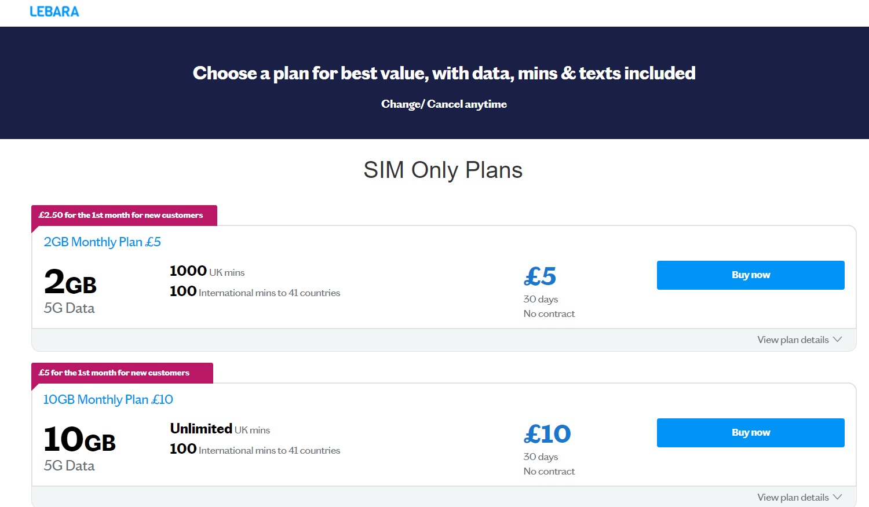The width and height of the screenshot is (869, 507).
Task: Click the £5 price of 2GB plan
Action: pyautogui.click(x=540, y=276)
